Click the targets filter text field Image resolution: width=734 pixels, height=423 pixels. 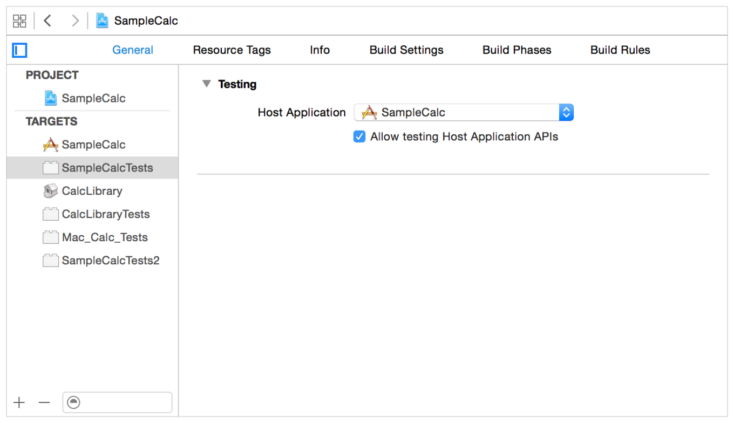[x=125, y=402]
